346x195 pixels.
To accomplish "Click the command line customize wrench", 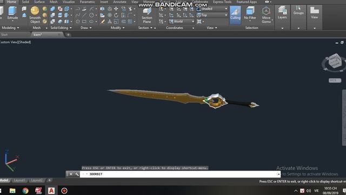I will [x=77, y=174].
